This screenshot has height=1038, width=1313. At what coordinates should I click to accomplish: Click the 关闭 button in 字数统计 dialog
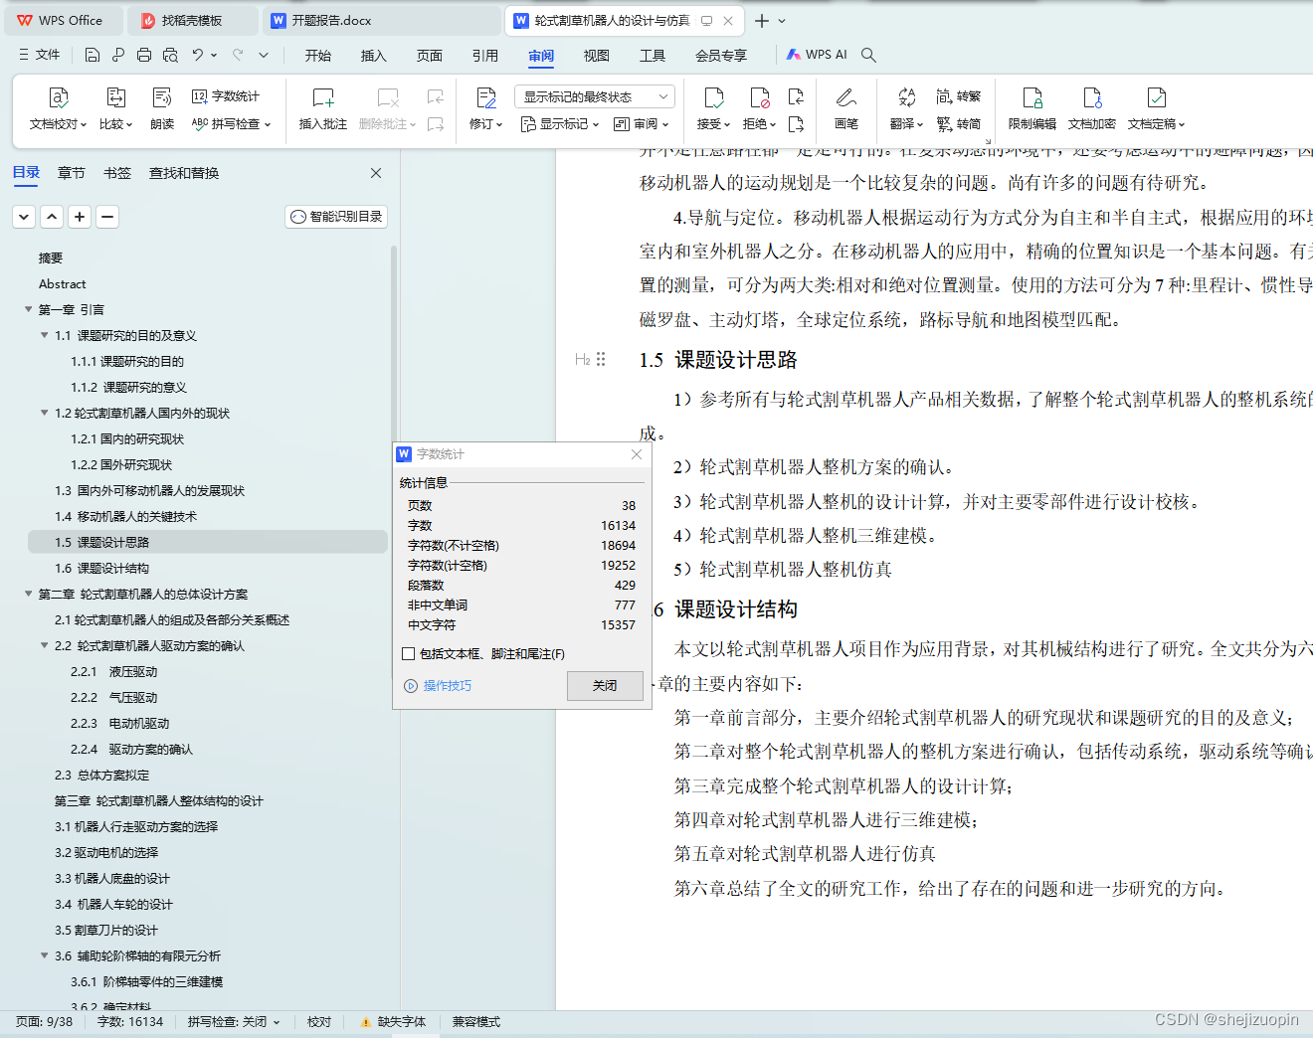[x=605, y=686]
